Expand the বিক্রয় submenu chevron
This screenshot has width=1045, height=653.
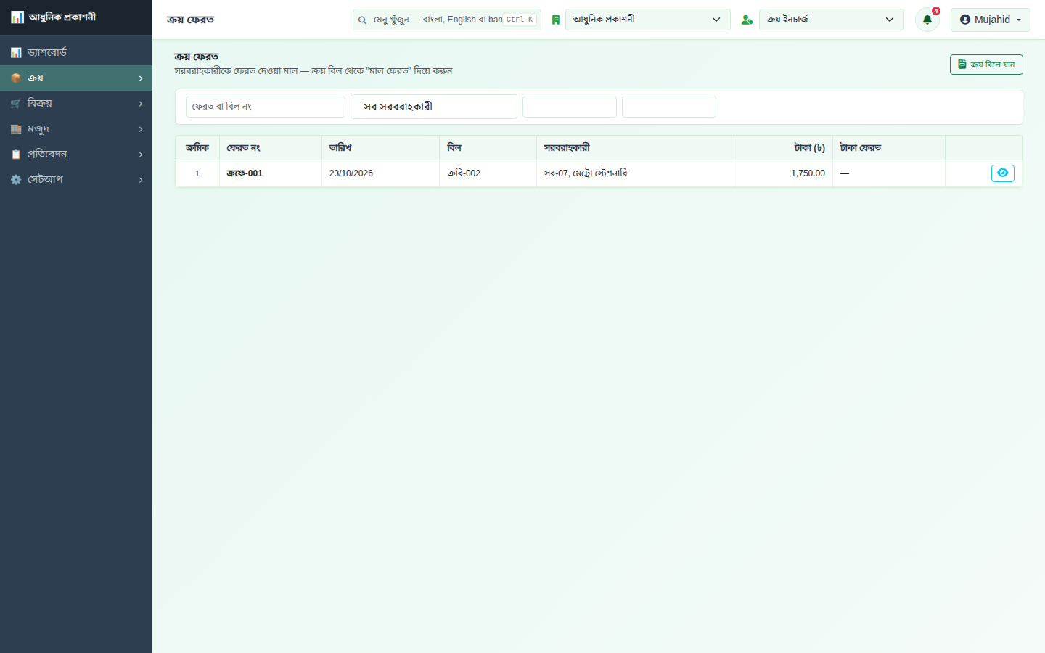141,104
